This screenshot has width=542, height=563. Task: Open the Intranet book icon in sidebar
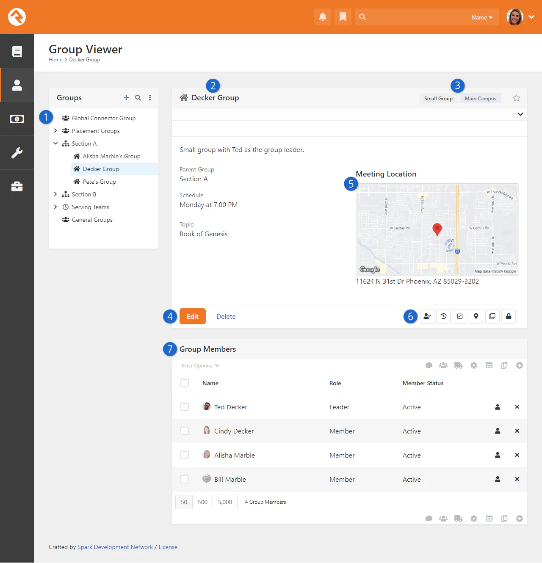coord(17,51)
